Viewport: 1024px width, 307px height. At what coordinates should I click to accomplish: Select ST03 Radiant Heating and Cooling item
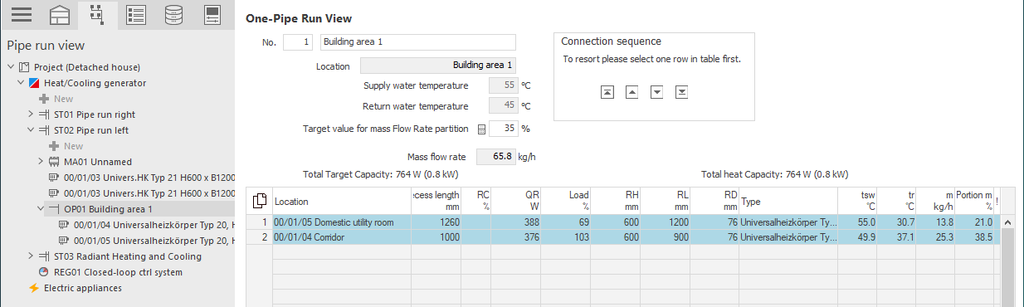[127, 256]
